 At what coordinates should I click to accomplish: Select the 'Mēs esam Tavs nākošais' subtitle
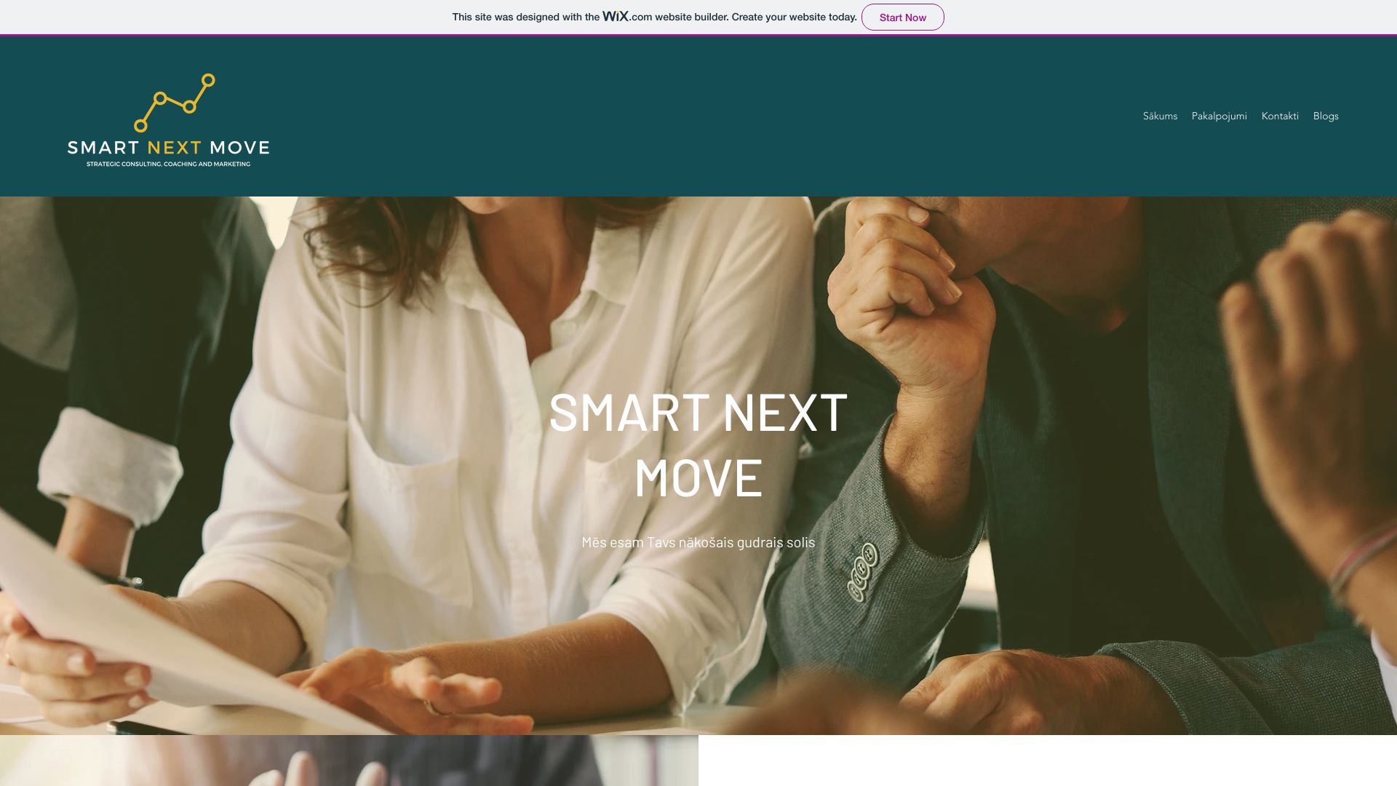[x=698, y=542]
